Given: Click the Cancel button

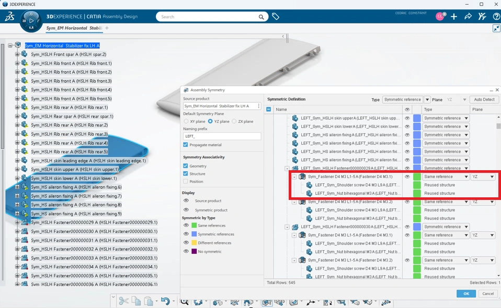Looking at the screenshot, I should [x=487, y=294].
